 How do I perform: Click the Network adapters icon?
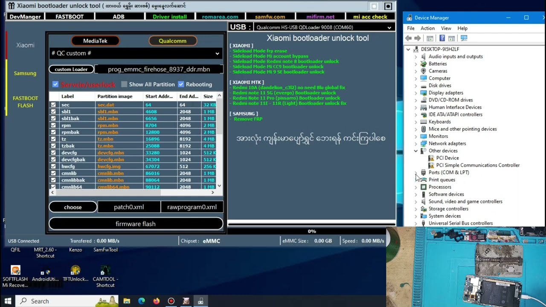pyautogui.click(x=424, y=143)
